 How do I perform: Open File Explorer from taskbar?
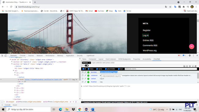67,109
